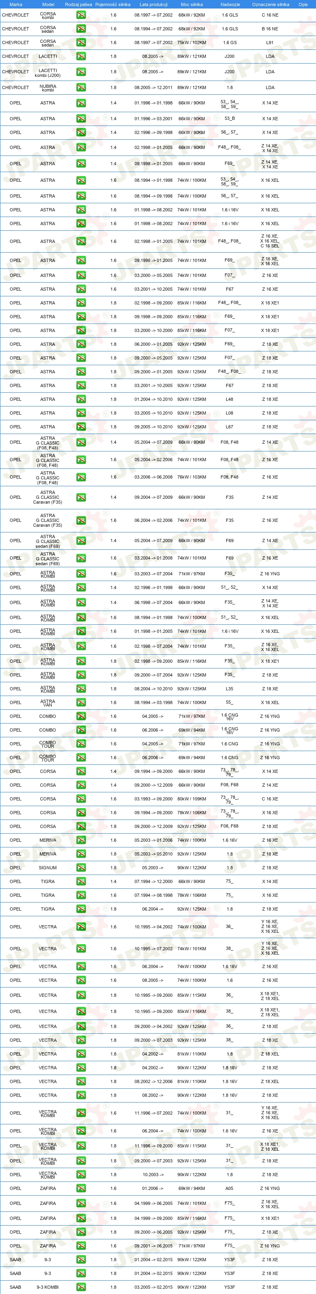Click the fuel icon in Opel Astra 53_B row
The width and height of the screenshot is (316, 1294).
pyautogui.click(x=81, y=119)
